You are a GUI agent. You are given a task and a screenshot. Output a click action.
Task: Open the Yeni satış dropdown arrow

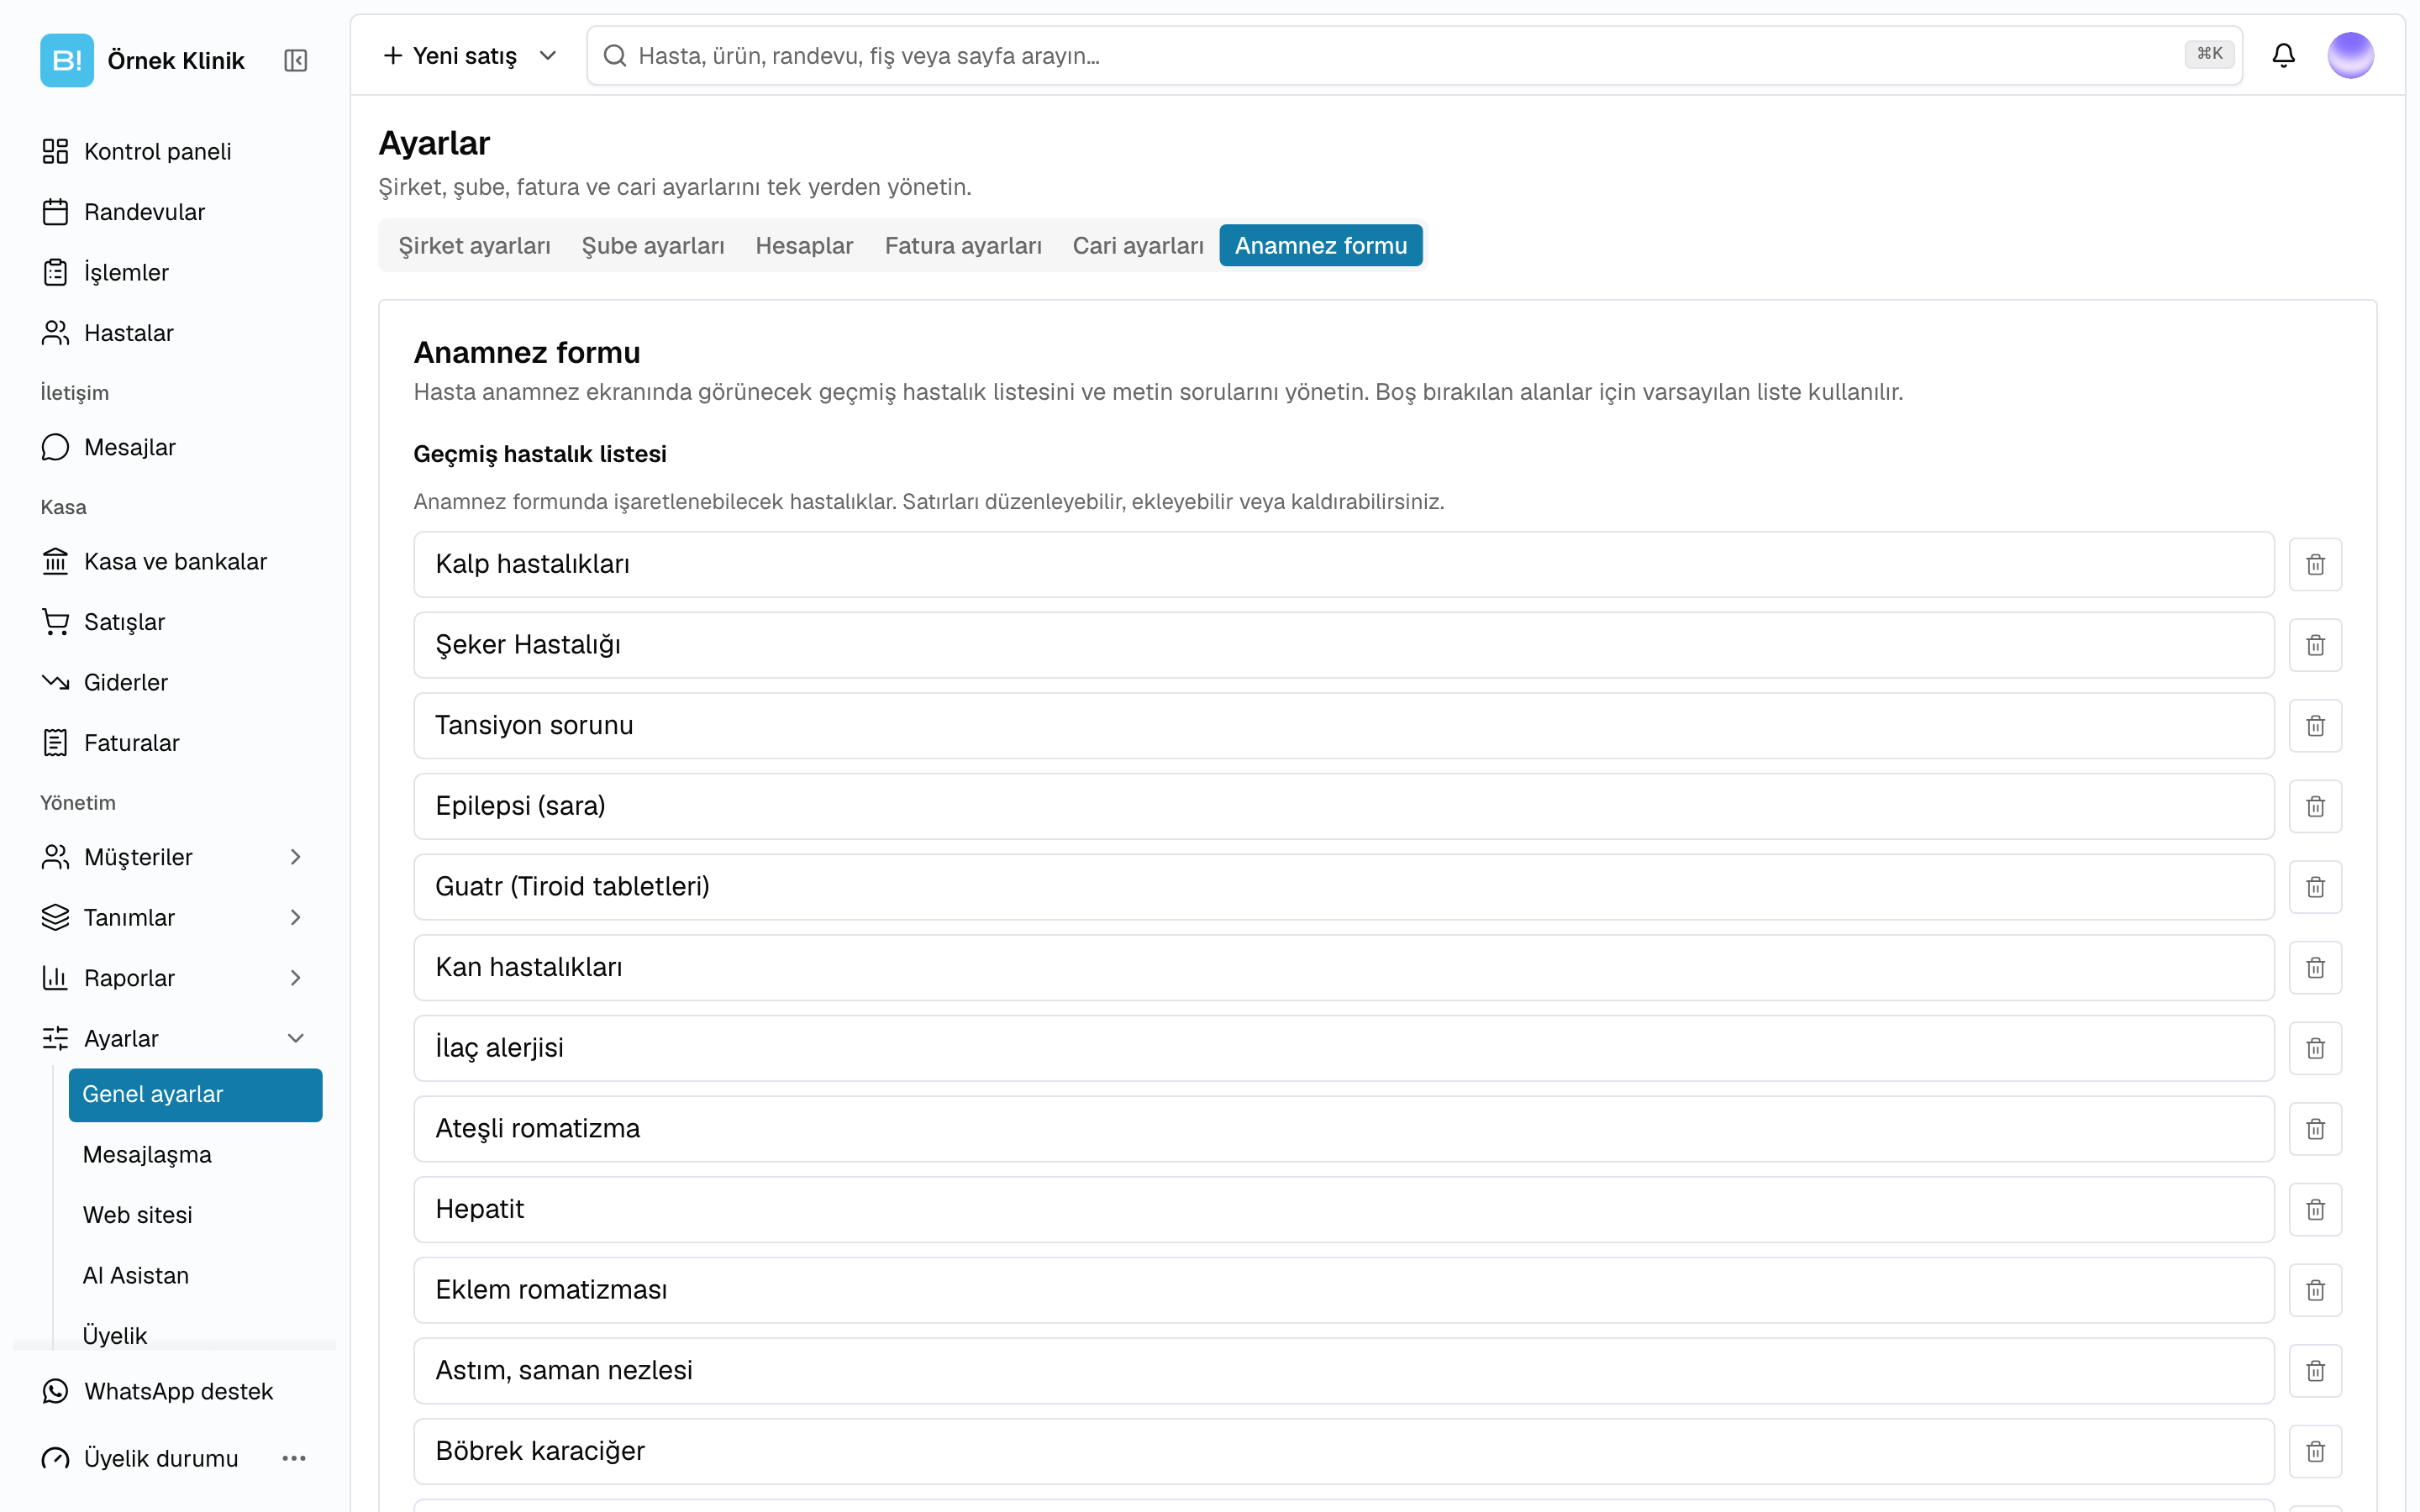[x=547, y=56]
